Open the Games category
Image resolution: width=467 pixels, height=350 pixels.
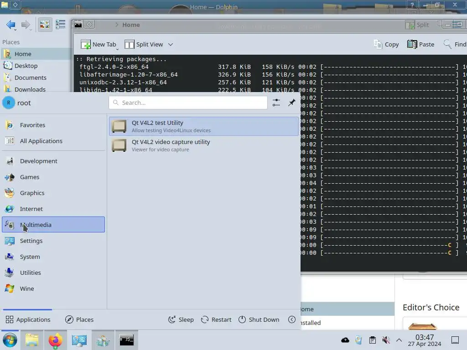[x=53, y=177]
